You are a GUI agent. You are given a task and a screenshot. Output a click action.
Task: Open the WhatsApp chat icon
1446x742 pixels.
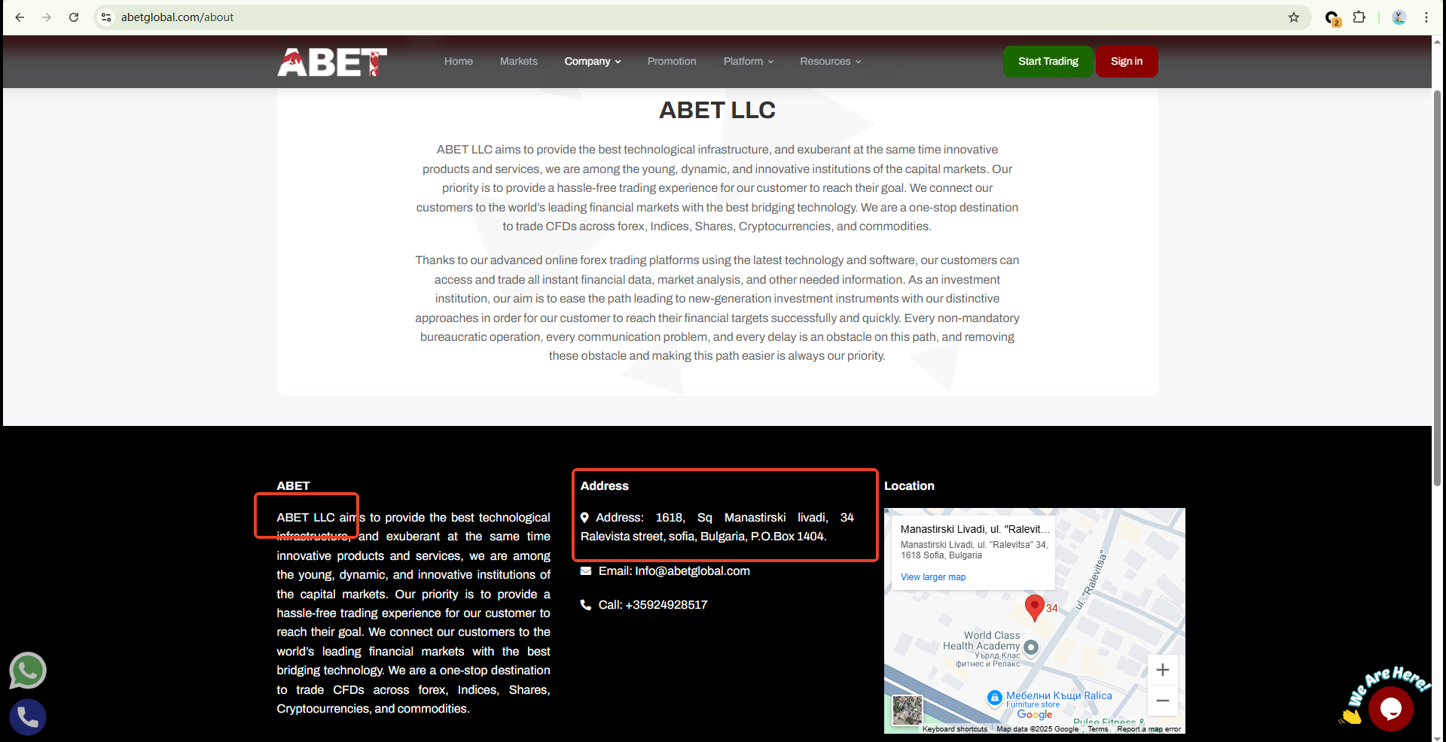(28, 671)
